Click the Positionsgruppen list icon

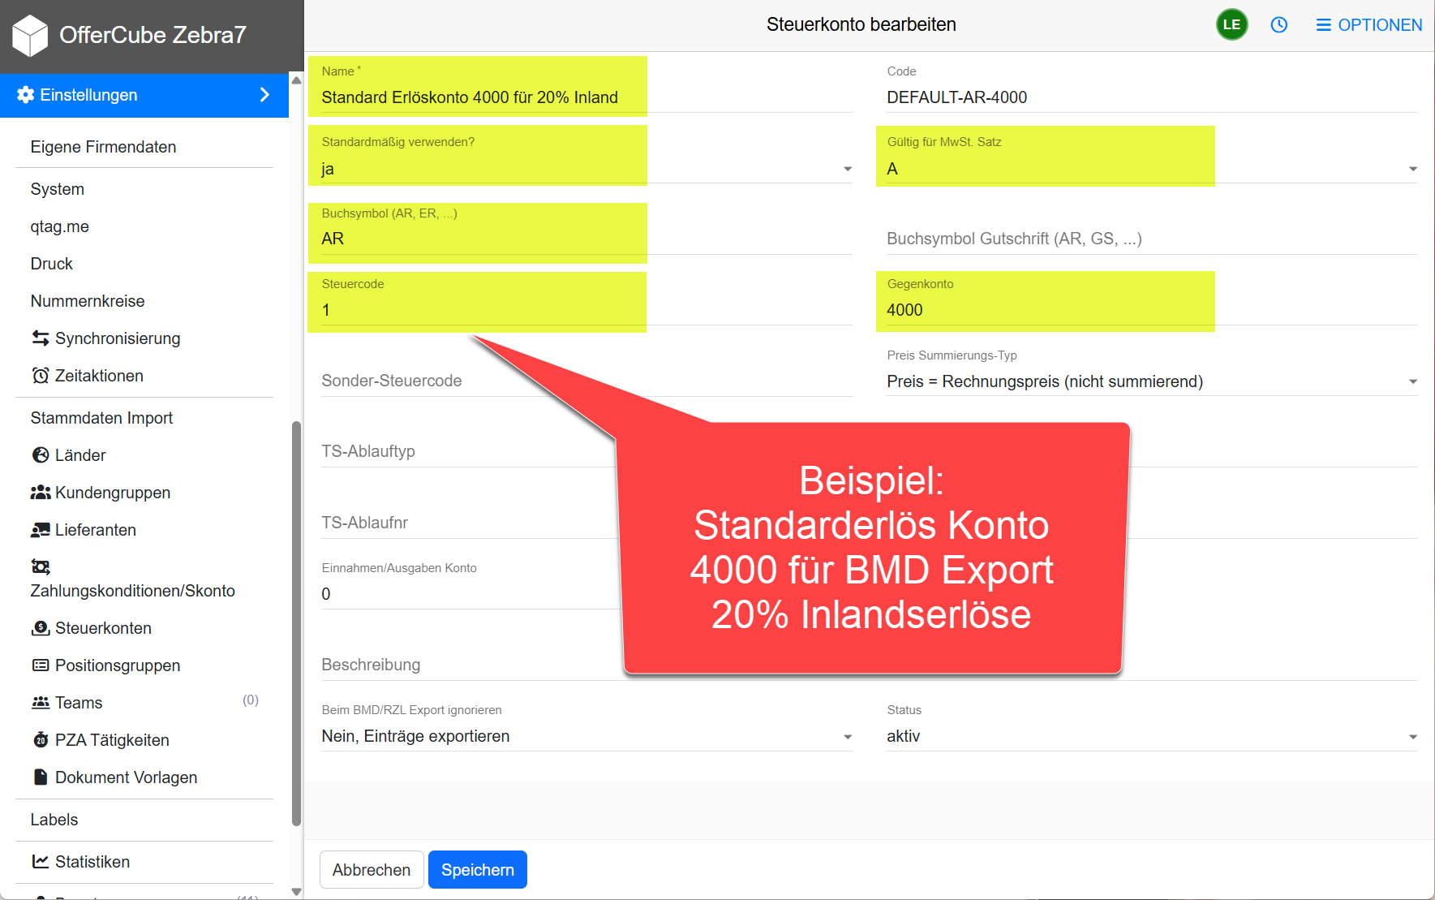[41, 665]
